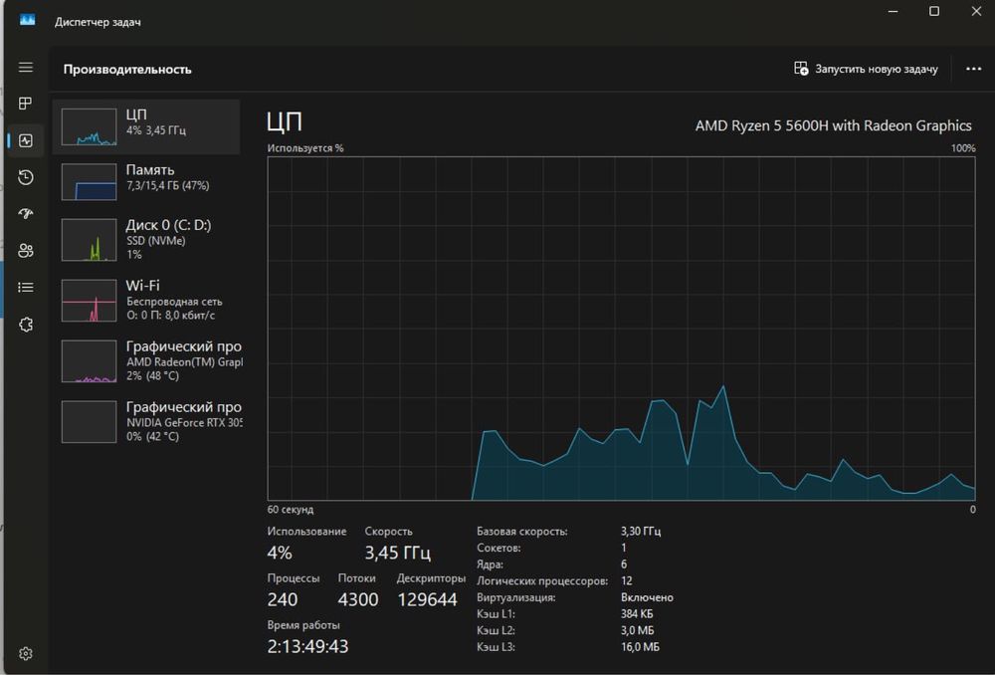
Task: Select AMD Radeon graphics processor entry
Action: coord(146,361)
